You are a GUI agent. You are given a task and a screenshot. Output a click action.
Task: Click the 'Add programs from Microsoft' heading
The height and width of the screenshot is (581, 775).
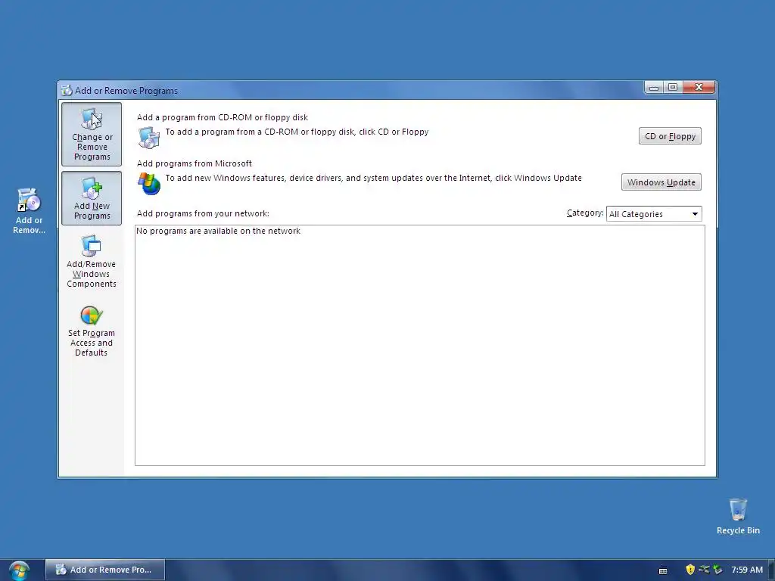[x=195, y=163]
